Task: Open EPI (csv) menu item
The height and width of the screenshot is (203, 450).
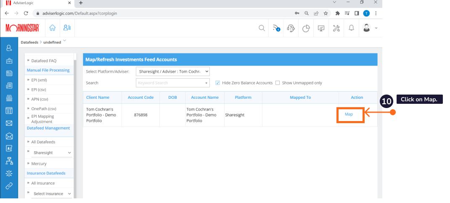Action: (x=39, y=90)
